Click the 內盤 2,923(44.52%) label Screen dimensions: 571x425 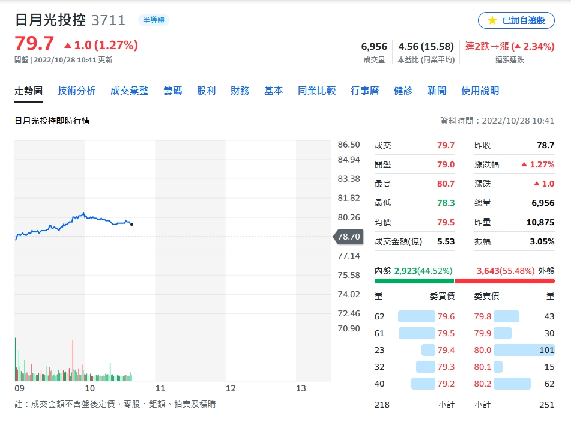click(413, 271)
